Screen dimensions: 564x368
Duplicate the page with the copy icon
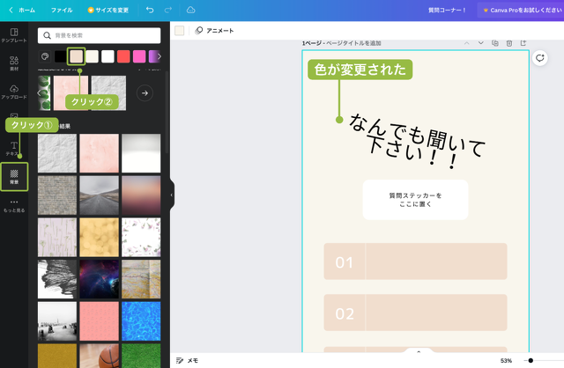coord(495,43)
